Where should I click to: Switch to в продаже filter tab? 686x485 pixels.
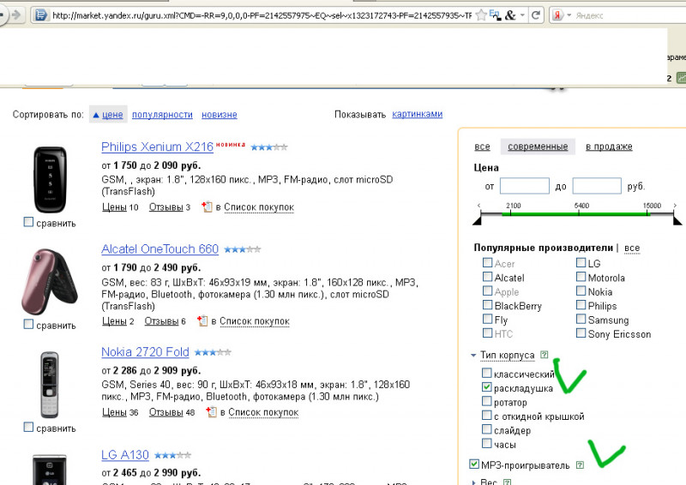(x=609, y=147)
